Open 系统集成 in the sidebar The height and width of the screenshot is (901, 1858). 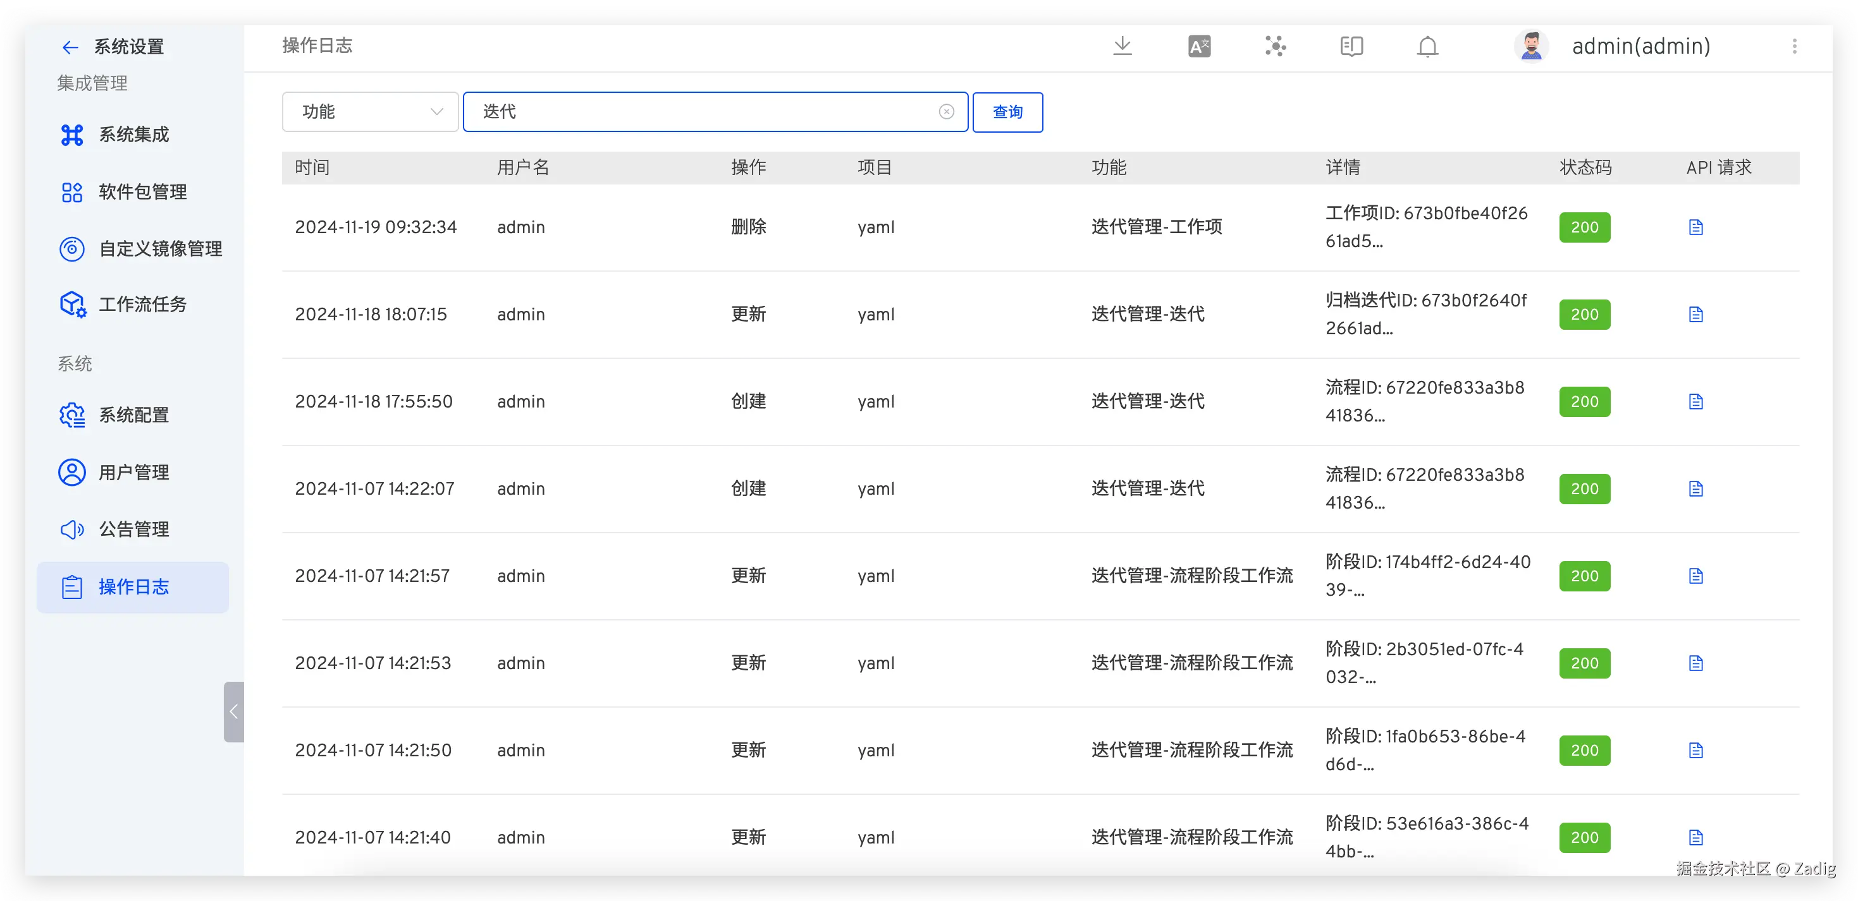coord(133,135)
